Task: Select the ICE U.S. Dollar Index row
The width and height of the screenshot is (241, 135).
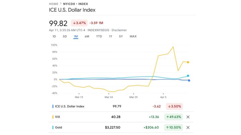Action: click(x=70, y=106)
